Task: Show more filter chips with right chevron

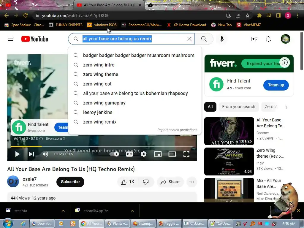Action: [286, 107]
